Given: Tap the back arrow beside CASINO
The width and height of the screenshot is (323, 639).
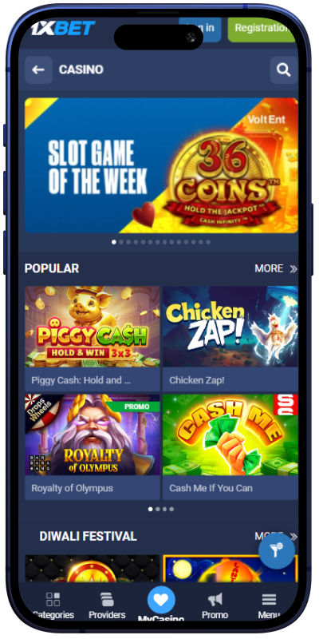Looking at the screenshot, I should 38,70.
